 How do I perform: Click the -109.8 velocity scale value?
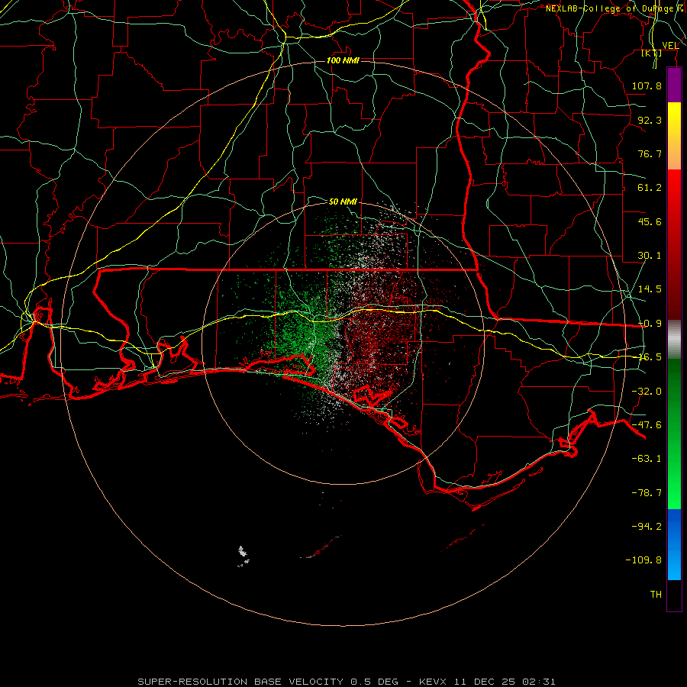click(643, 560)
